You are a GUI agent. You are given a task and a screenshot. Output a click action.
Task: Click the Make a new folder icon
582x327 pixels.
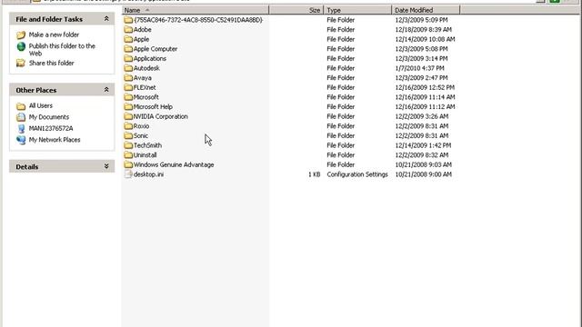coord(21,35)
